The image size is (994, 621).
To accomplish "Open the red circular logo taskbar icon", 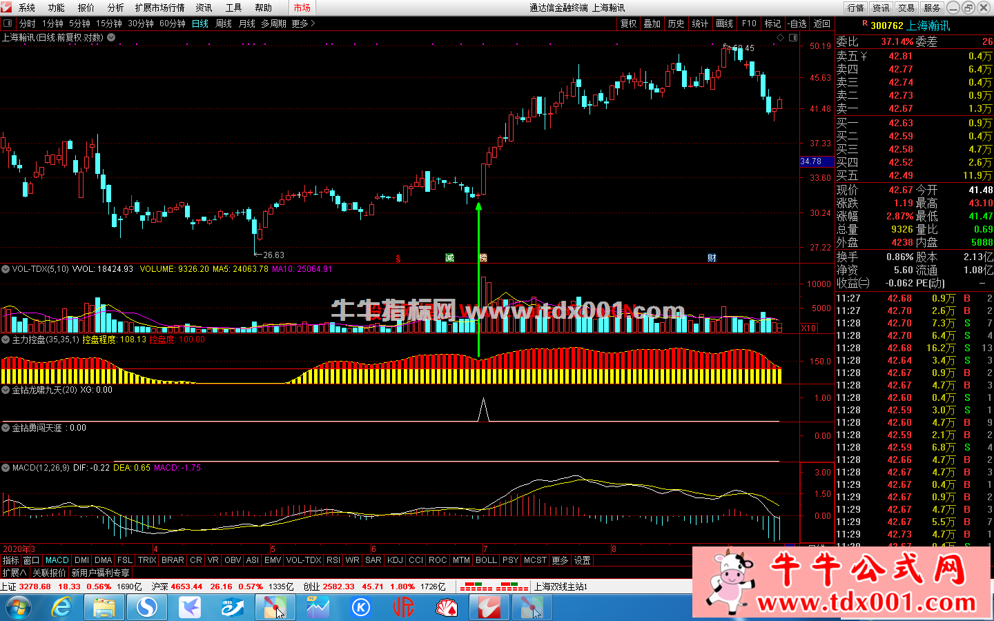I will pos(404,607).
